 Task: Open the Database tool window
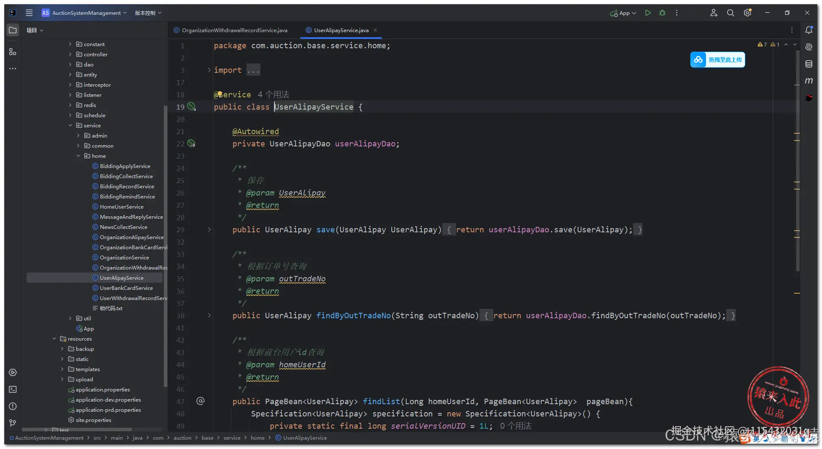click(809, 64)
